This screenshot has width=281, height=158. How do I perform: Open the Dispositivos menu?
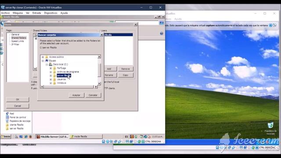(51, 13)
